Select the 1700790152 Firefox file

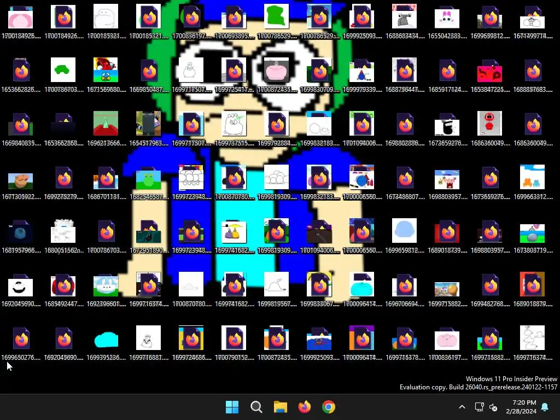(234, 338)
